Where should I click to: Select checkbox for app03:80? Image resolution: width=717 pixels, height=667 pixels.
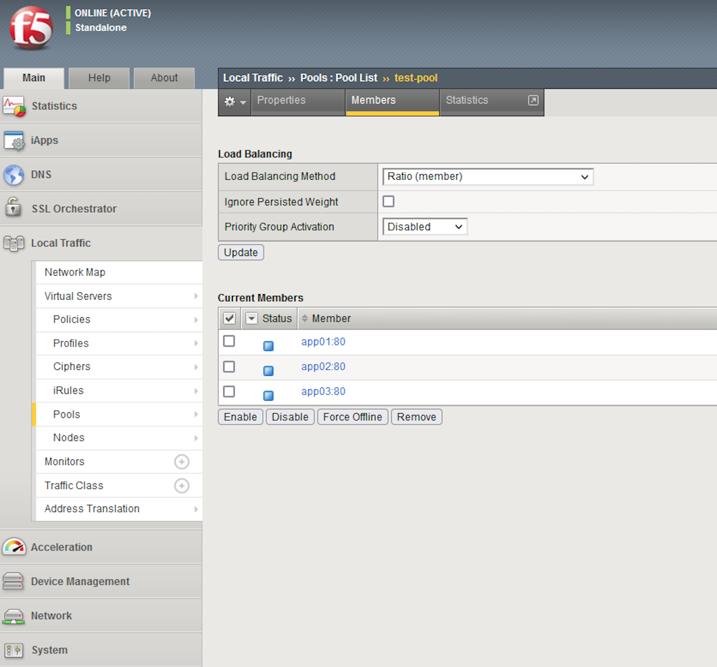[229, 391]
